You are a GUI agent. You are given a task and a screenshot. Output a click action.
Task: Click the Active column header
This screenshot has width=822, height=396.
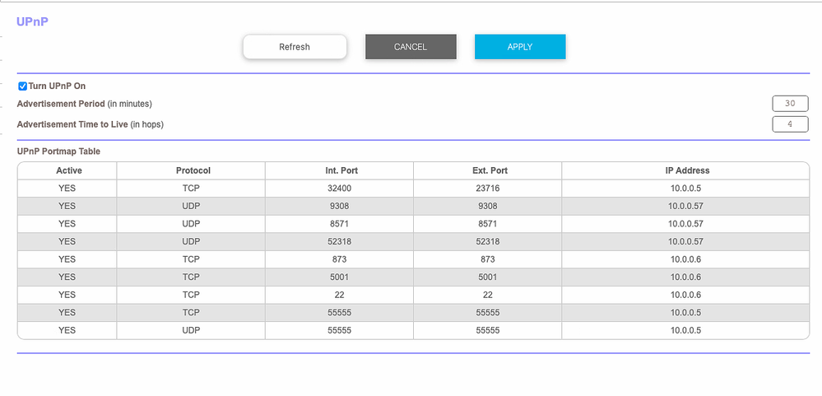[x=67, y=171]
